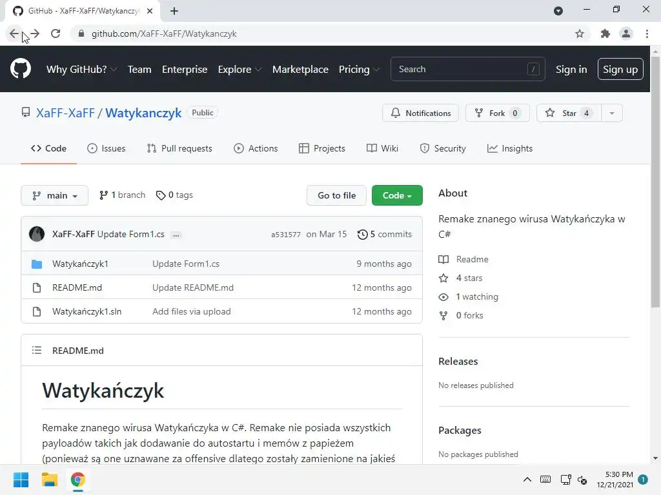Expand commit message ellipsis button

tap(176, 235)
